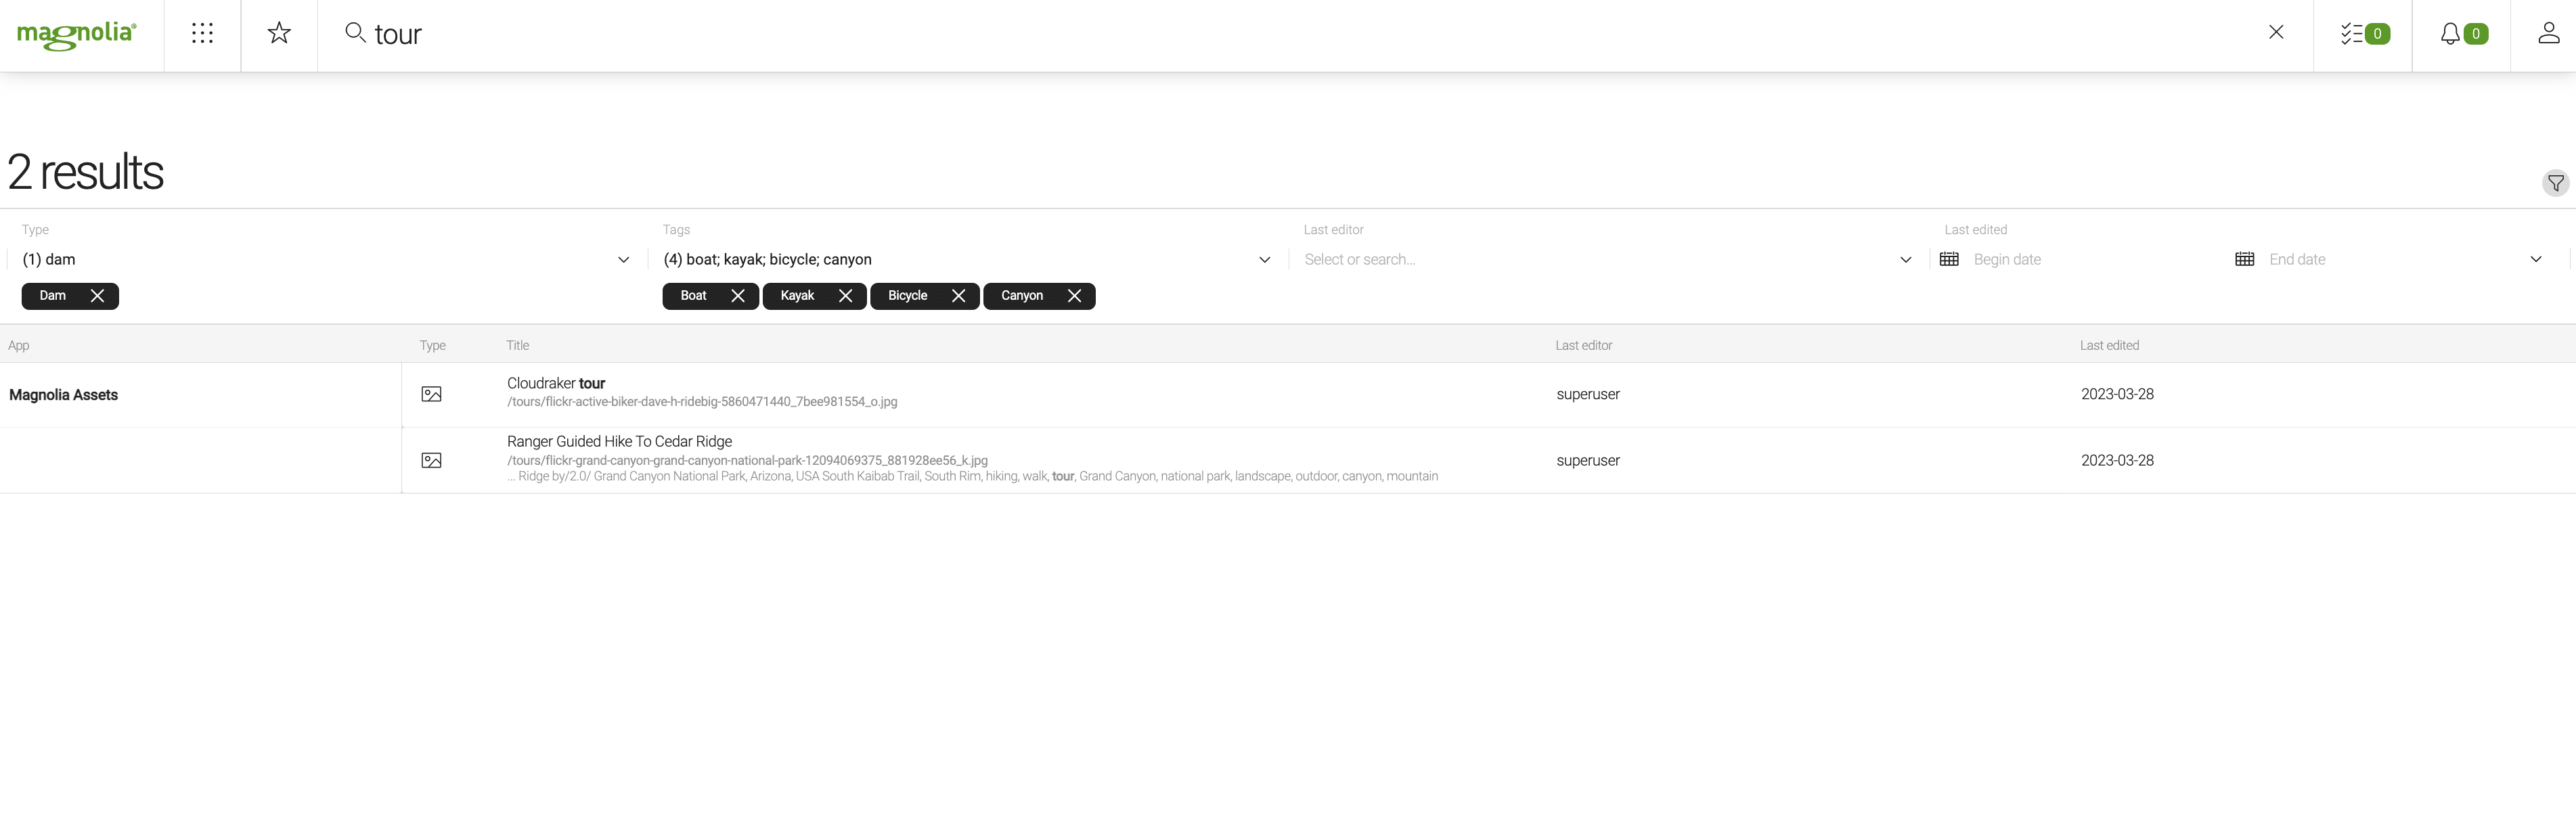
Task: Expand the Type dropdown
Action: (623, 260)
